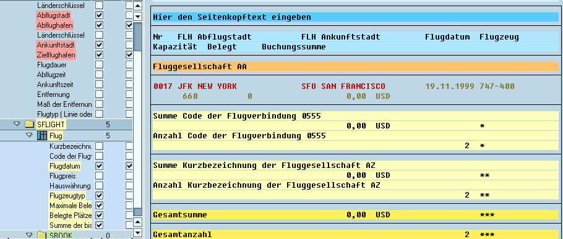Click the JFK NEW YORK value
The width and height of the screenshot is (563, 239).
click(x=207, y=86)
